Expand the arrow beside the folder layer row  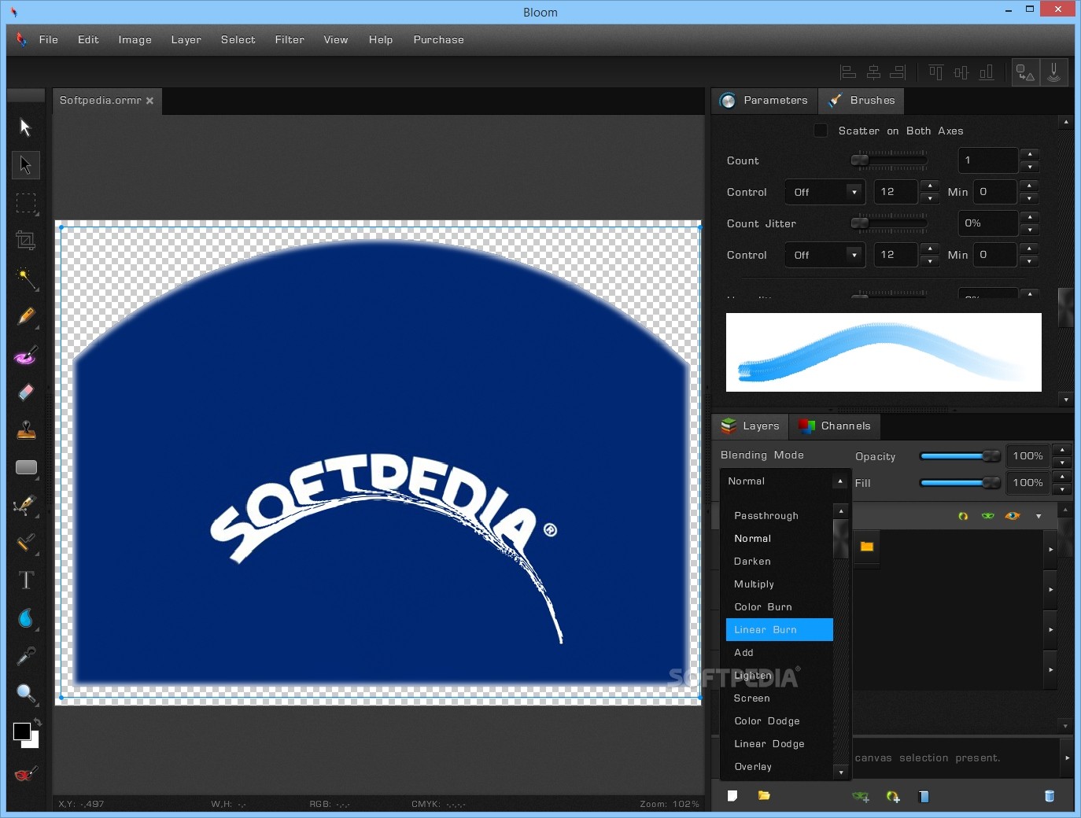[x=1050, y=549]
